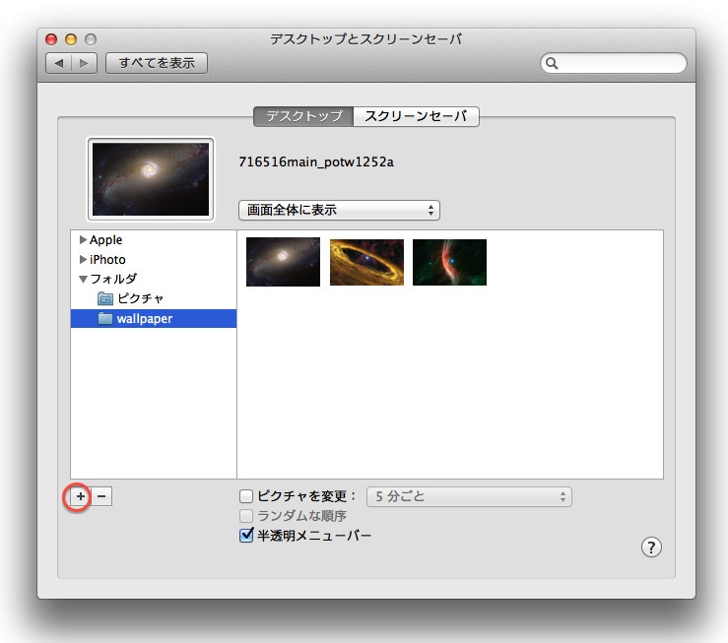728x643 pixels.
Task: Select the wallpaper folder icon
Action: coord(105,318)
